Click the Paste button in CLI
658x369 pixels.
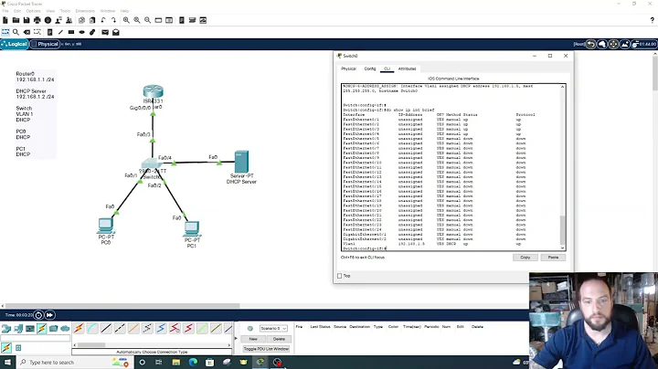553,258
